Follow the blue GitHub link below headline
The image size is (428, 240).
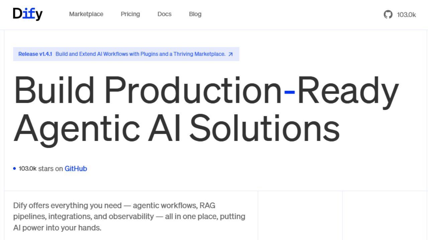tap(76, 169)
